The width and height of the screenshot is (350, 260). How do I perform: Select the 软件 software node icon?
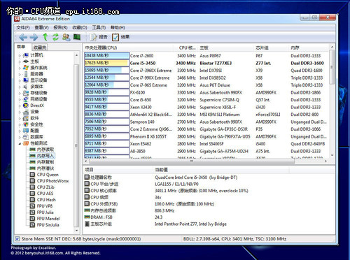(x=26, y=118)
